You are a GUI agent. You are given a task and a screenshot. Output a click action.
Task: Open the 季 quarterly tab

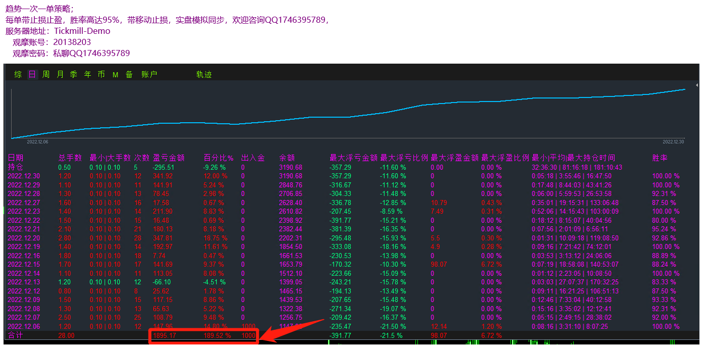pyautogui.click(x=74, y=75)
